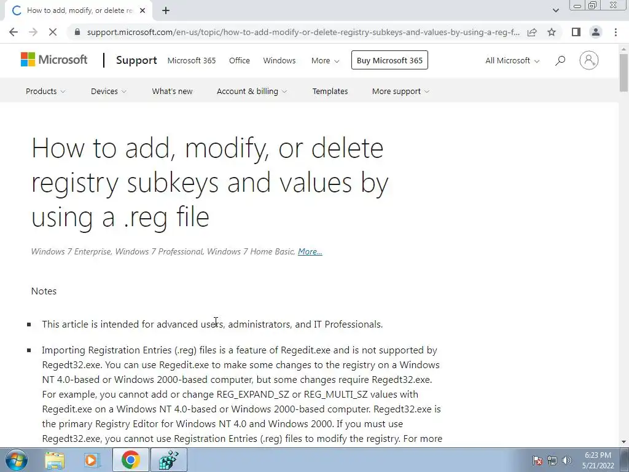Click the More... link under the title
The height and width of the screenshot is (472, 629).
310,251
